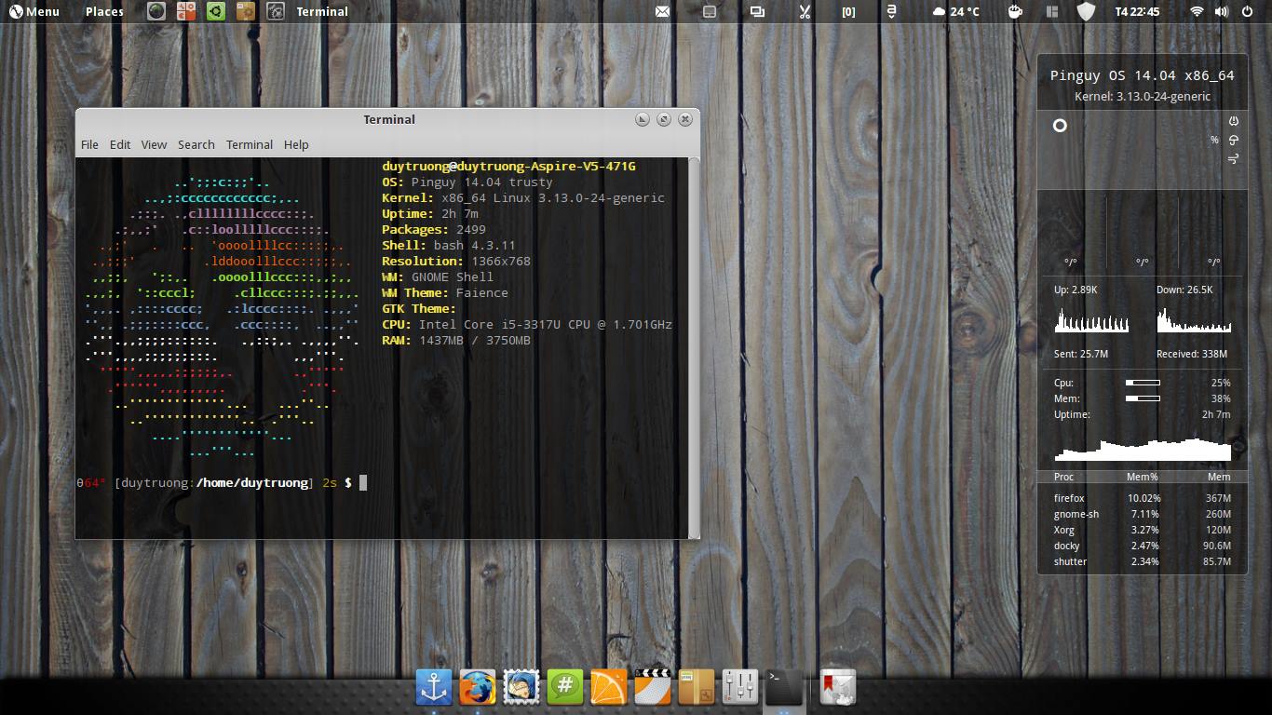Open the shield security indicator

coord(1086,11)
